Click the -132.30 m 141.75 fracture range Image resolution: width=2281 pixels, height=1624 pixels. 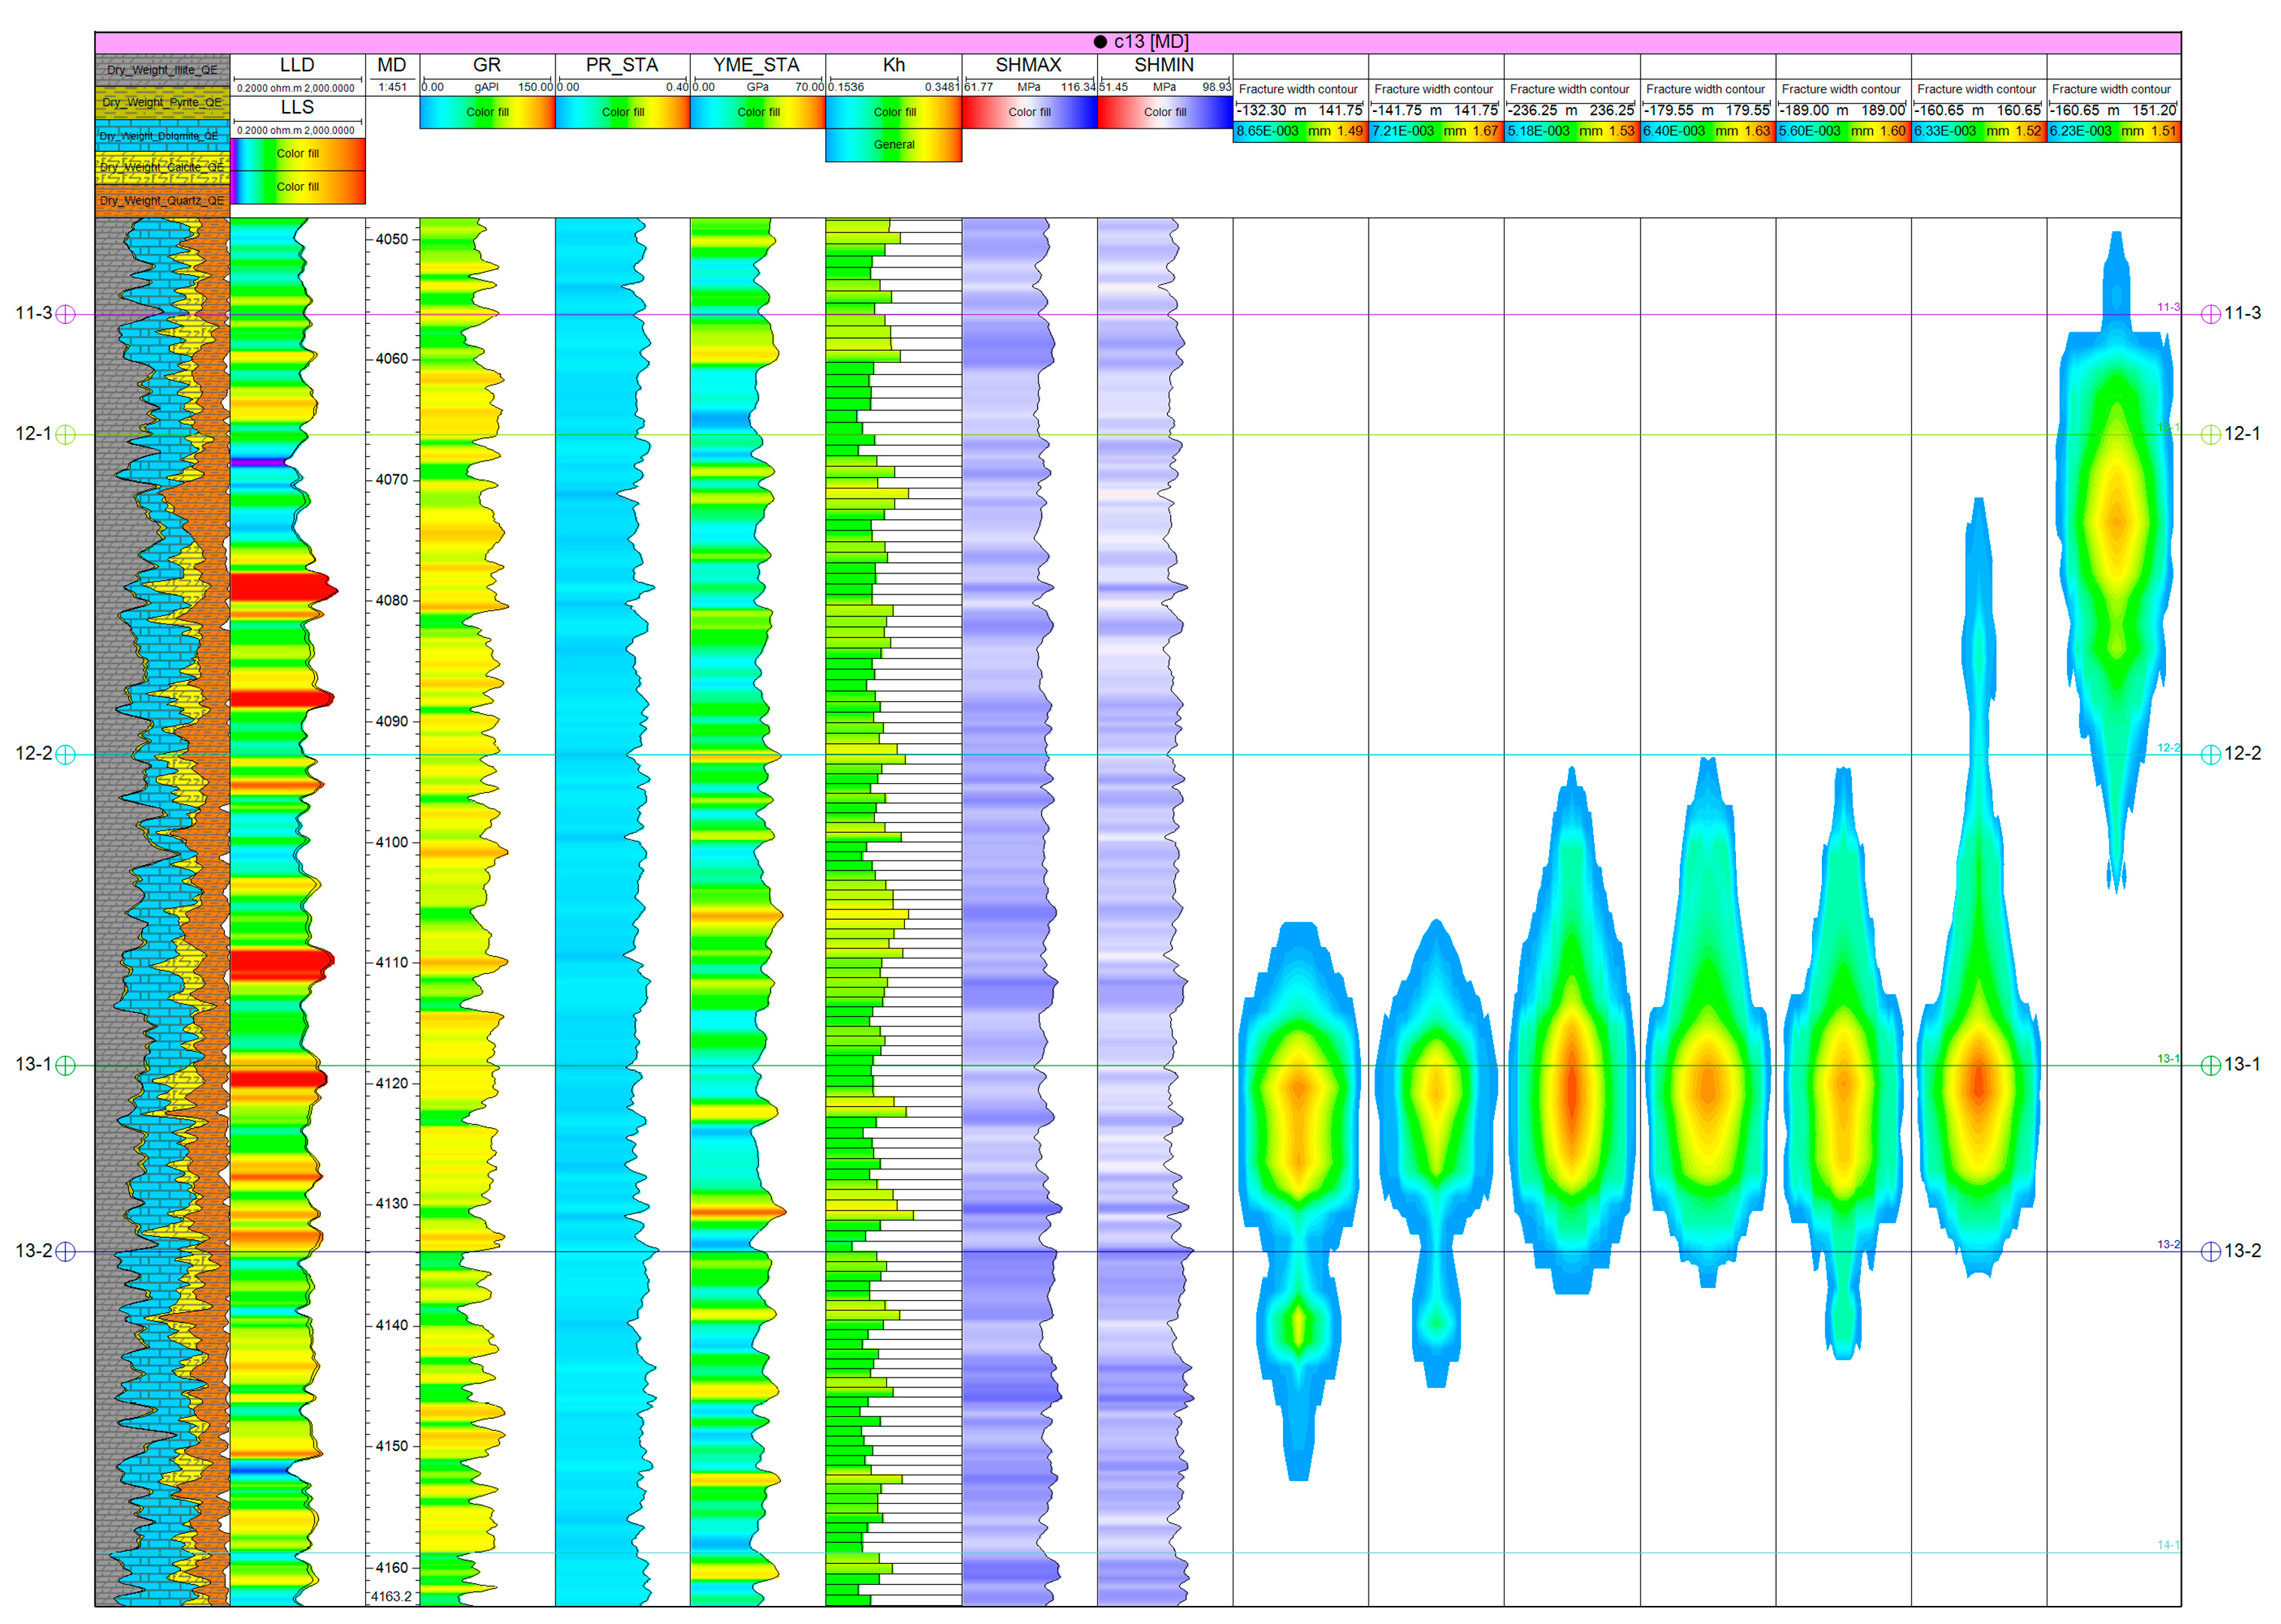pos(1300,110)
